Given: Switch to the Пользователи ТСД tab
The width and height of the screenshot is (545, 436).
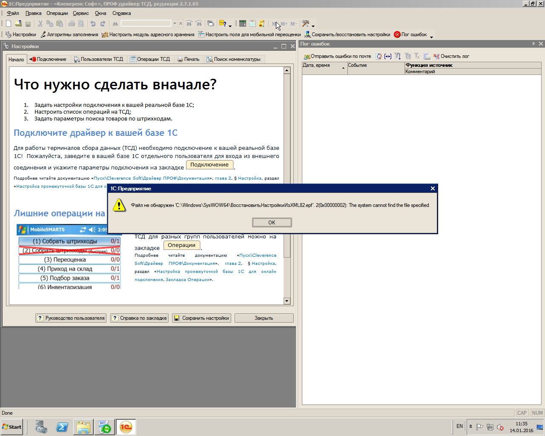Looking at the screenshot, I should click(99, 59).
